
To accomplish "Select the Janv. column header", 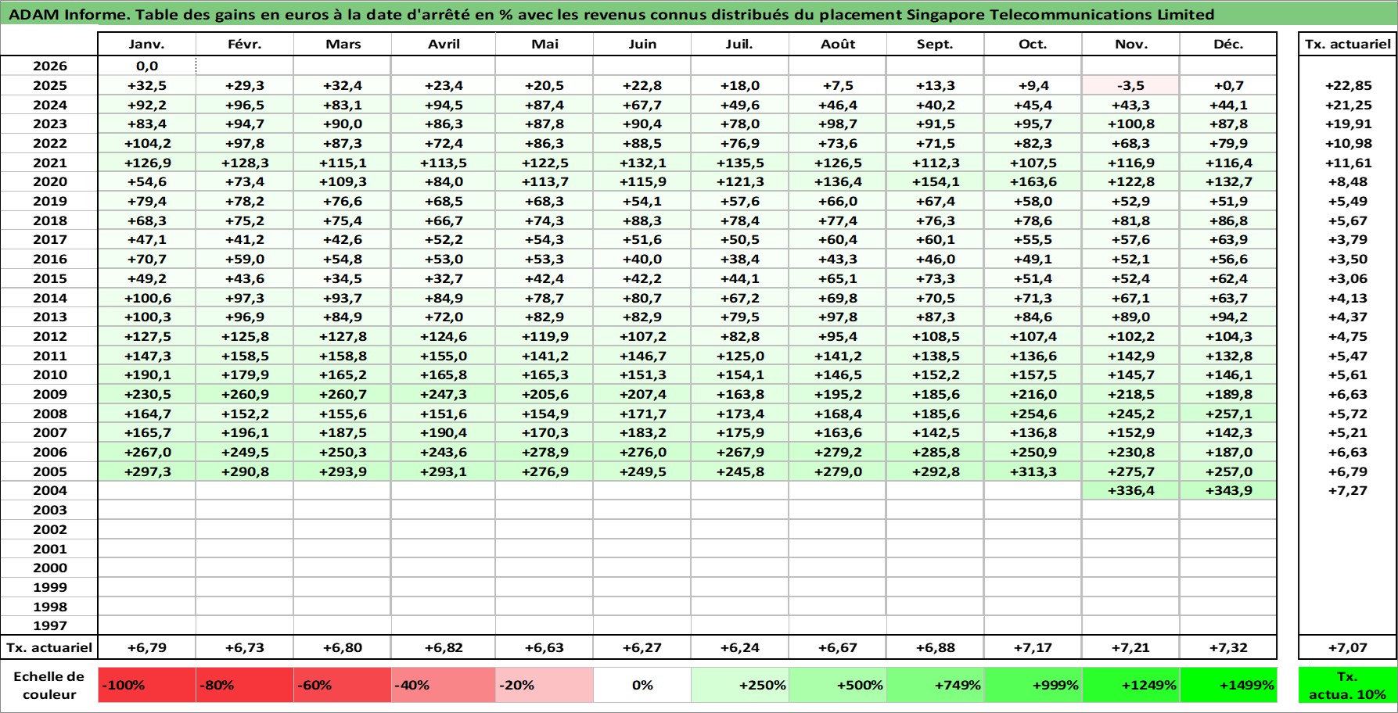I will tap(147, 45).
